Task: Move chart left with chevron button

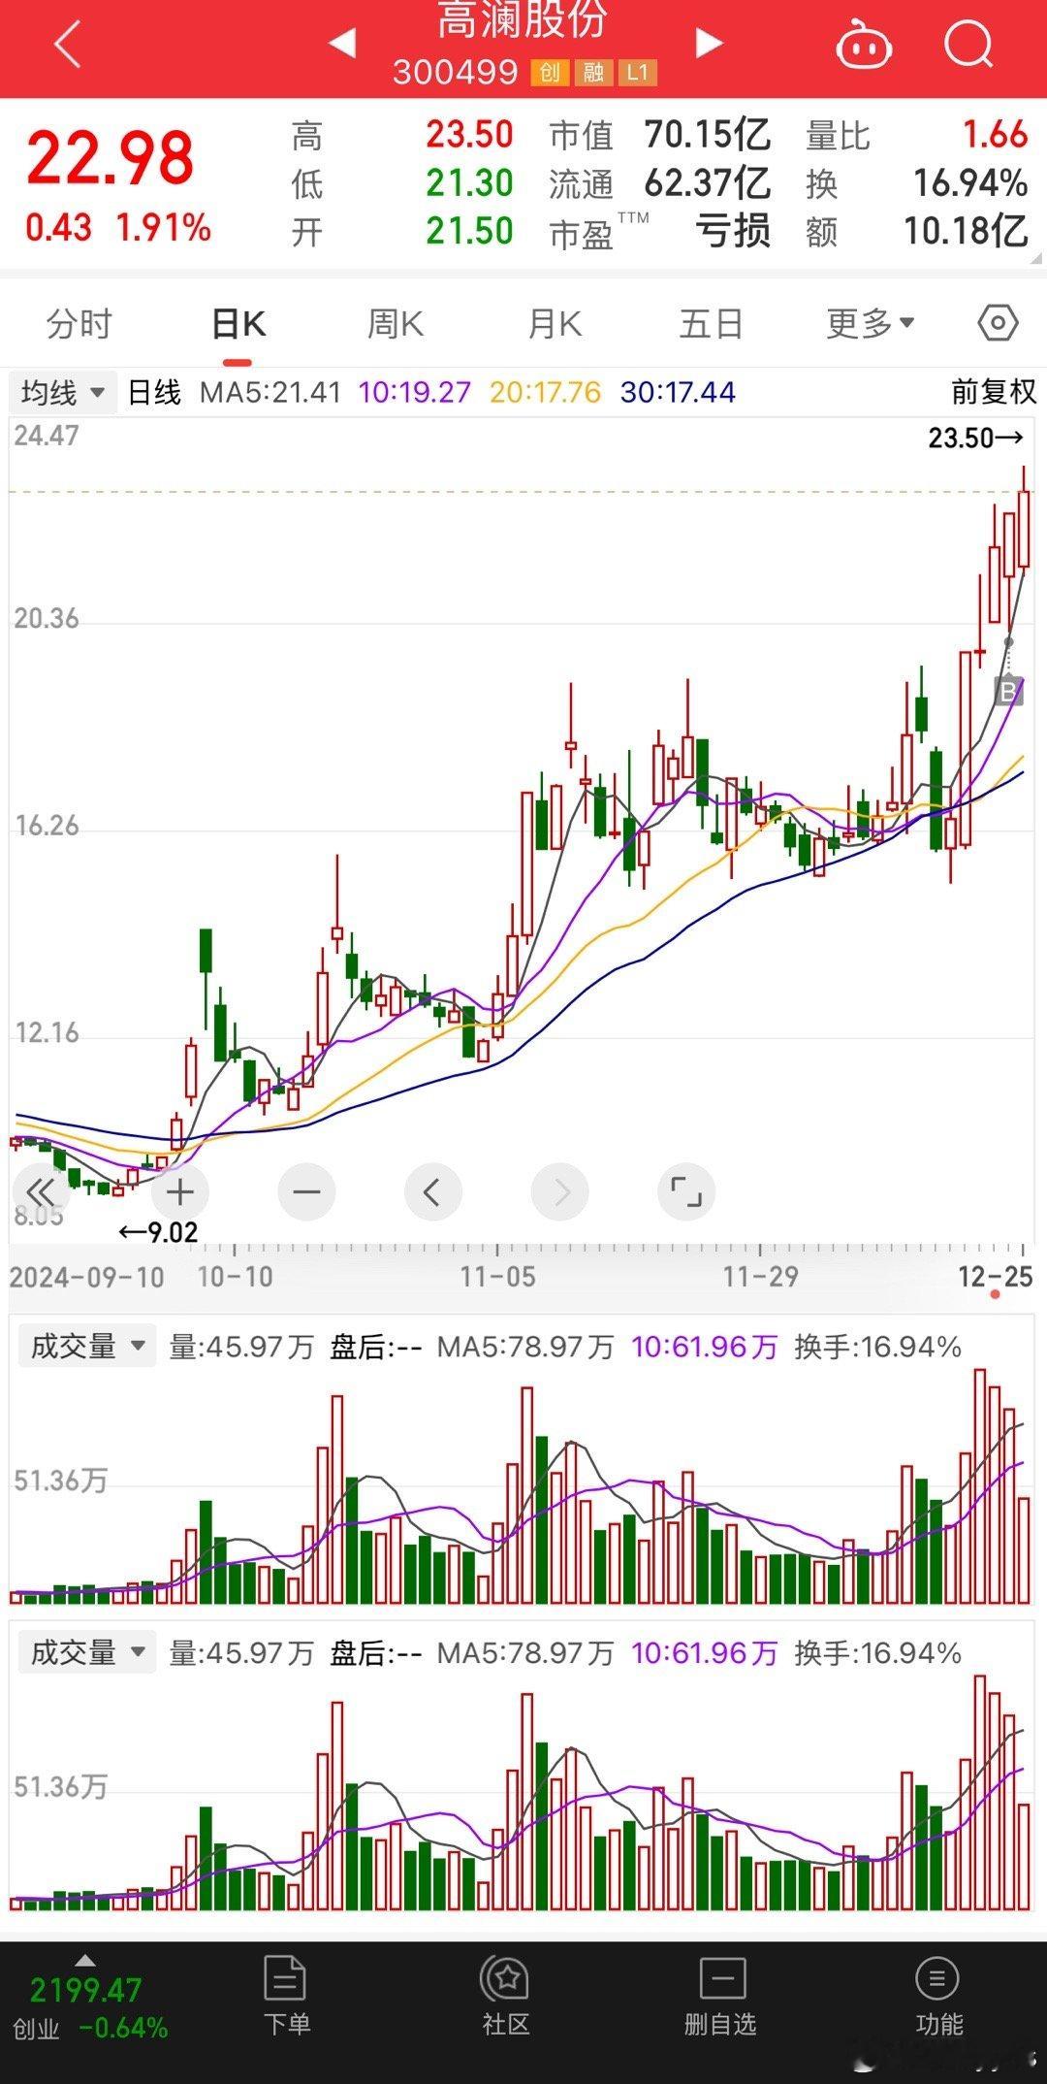Action: pyautogui.click(x=432, y=1192)
